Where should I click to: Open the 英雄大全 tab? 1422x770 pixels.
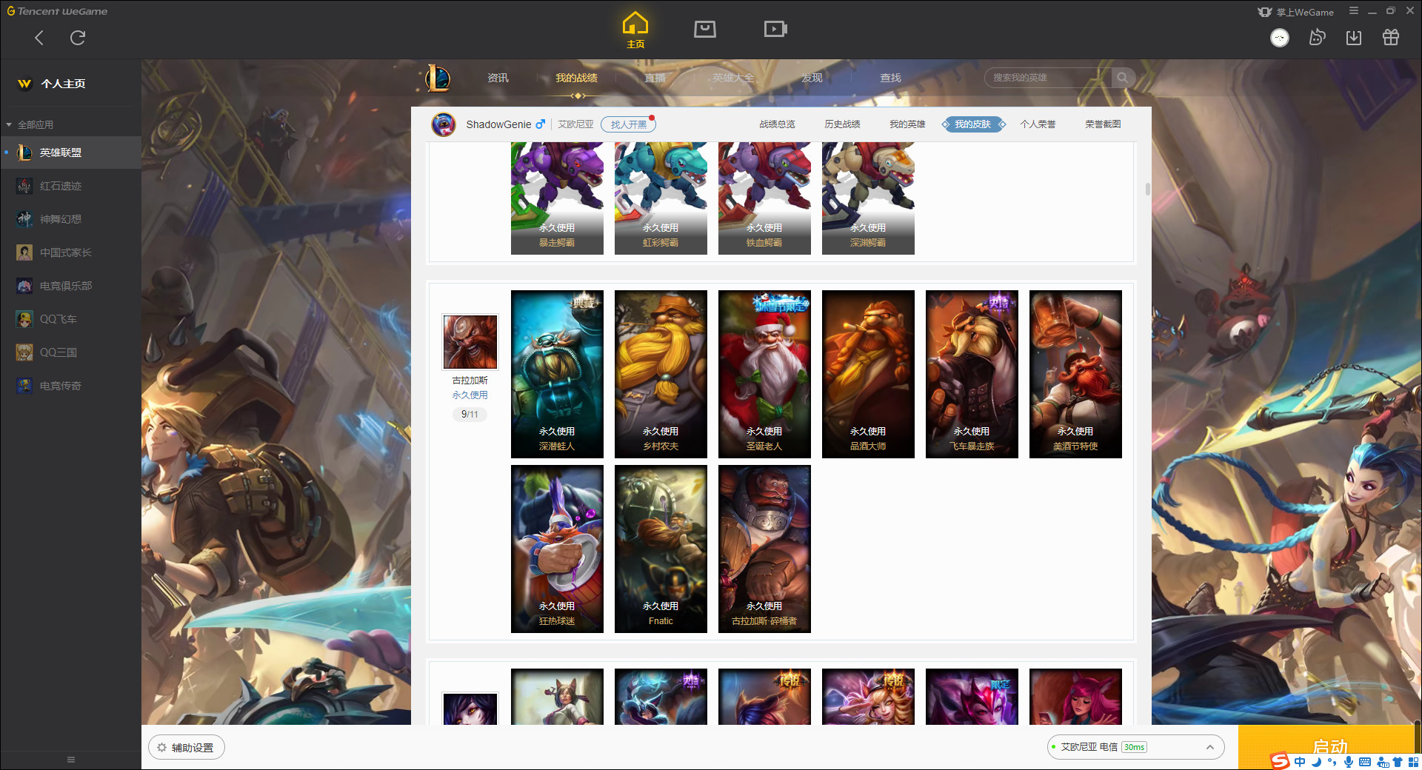[x=733, y=78]
